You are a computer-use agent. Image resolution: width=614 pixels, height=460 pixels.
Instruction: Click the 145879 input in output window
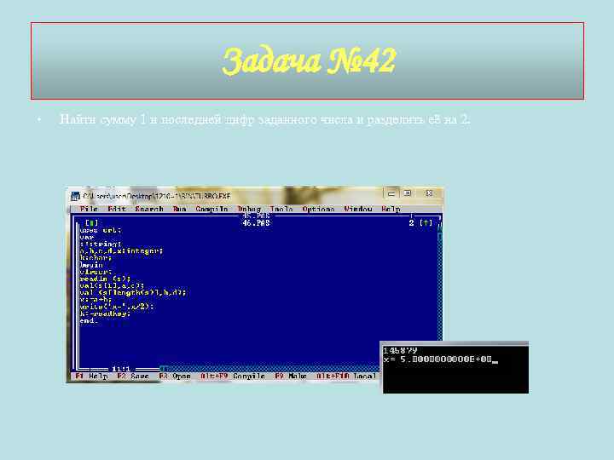coord(400,350)
